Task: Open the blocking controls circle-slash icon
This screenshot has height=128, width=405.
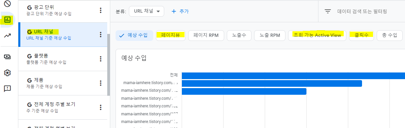Action: tap(7, 4)
